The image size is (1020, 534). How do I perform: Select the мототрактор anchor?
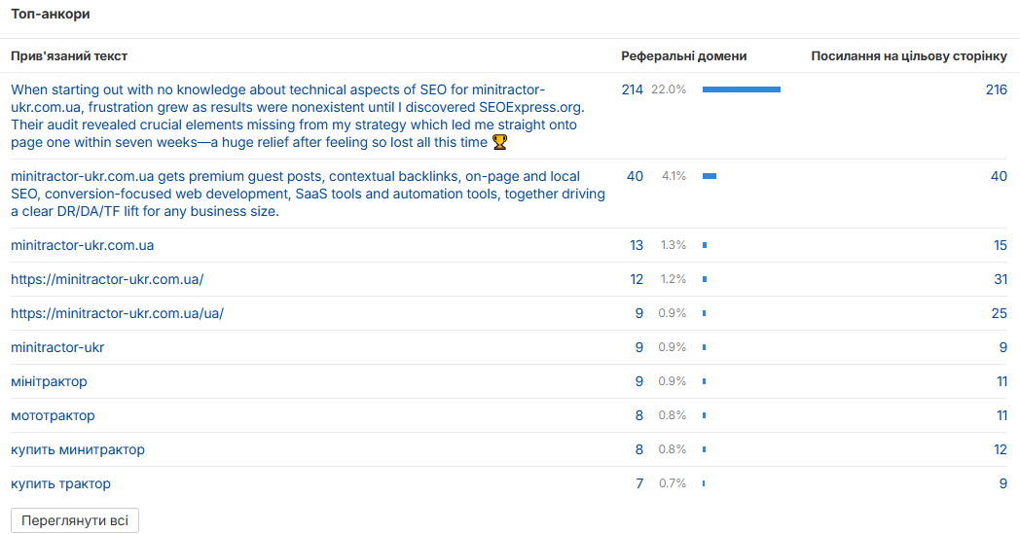(x=53, y=415)
